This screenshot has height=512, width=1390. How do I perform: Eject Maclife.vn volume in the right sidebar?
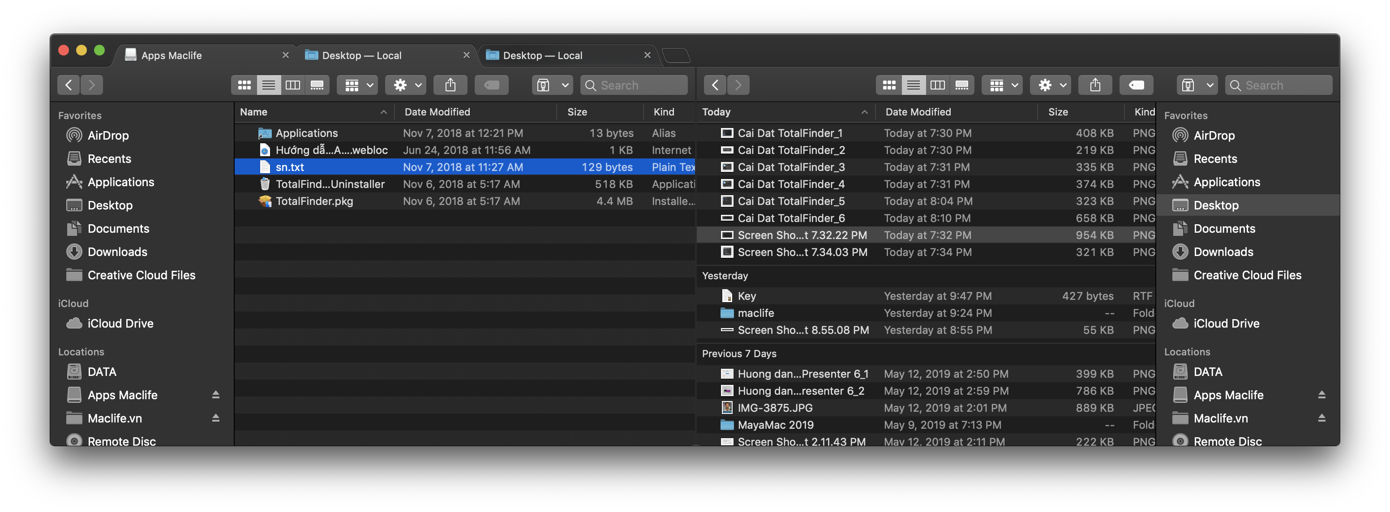[1322, 418]
